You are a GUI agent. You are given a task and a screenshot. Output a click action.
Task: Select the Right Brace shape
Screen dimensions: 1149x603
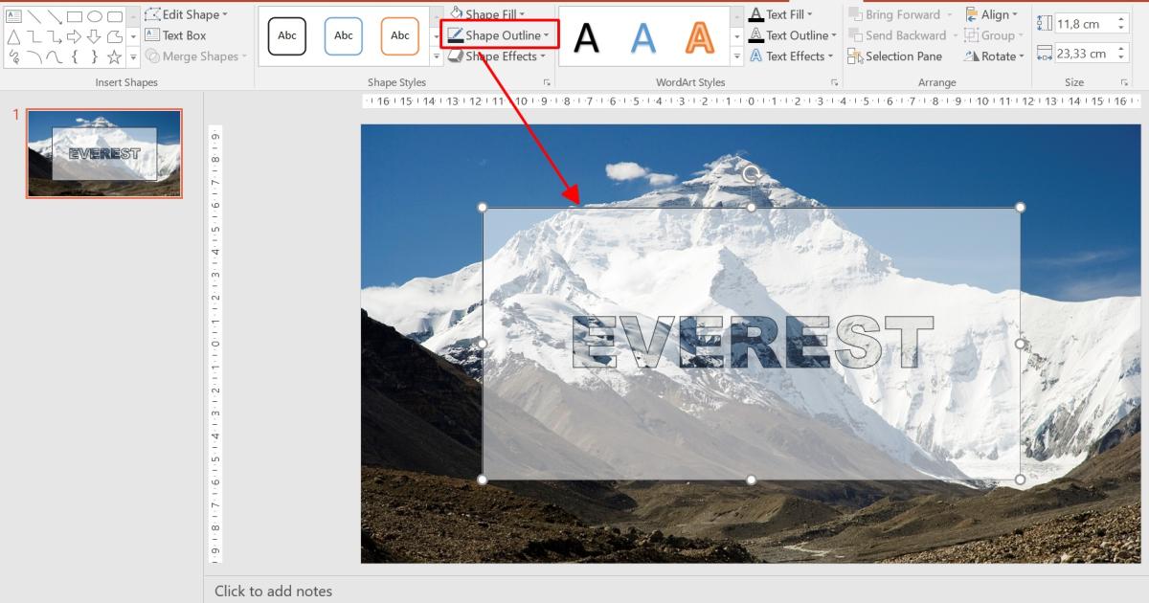pyautogui.click(x=95, y=56)
